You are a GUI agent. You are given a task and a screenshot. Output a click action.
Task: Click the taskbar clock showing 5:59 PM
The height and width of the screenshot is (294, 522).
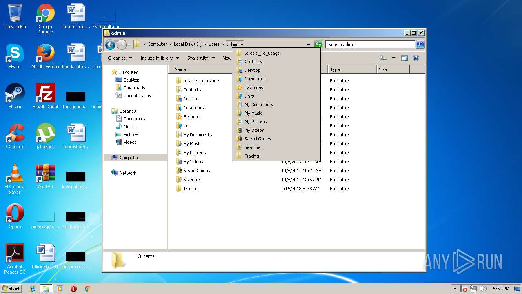coord(501,289)
